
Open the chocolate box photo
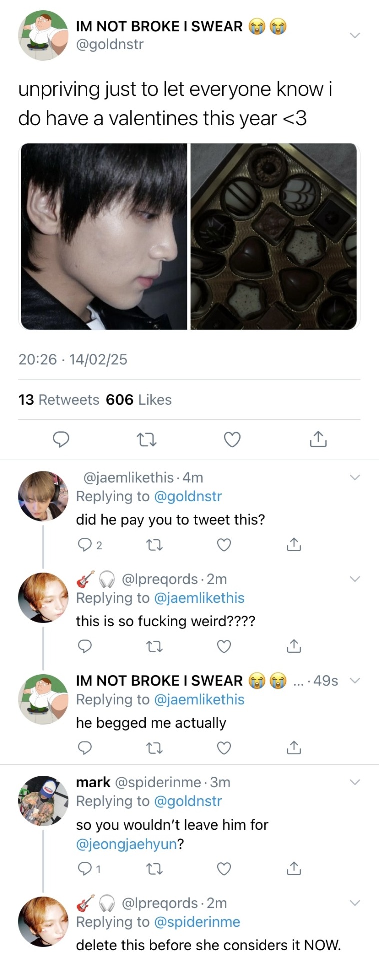point(274,236)
